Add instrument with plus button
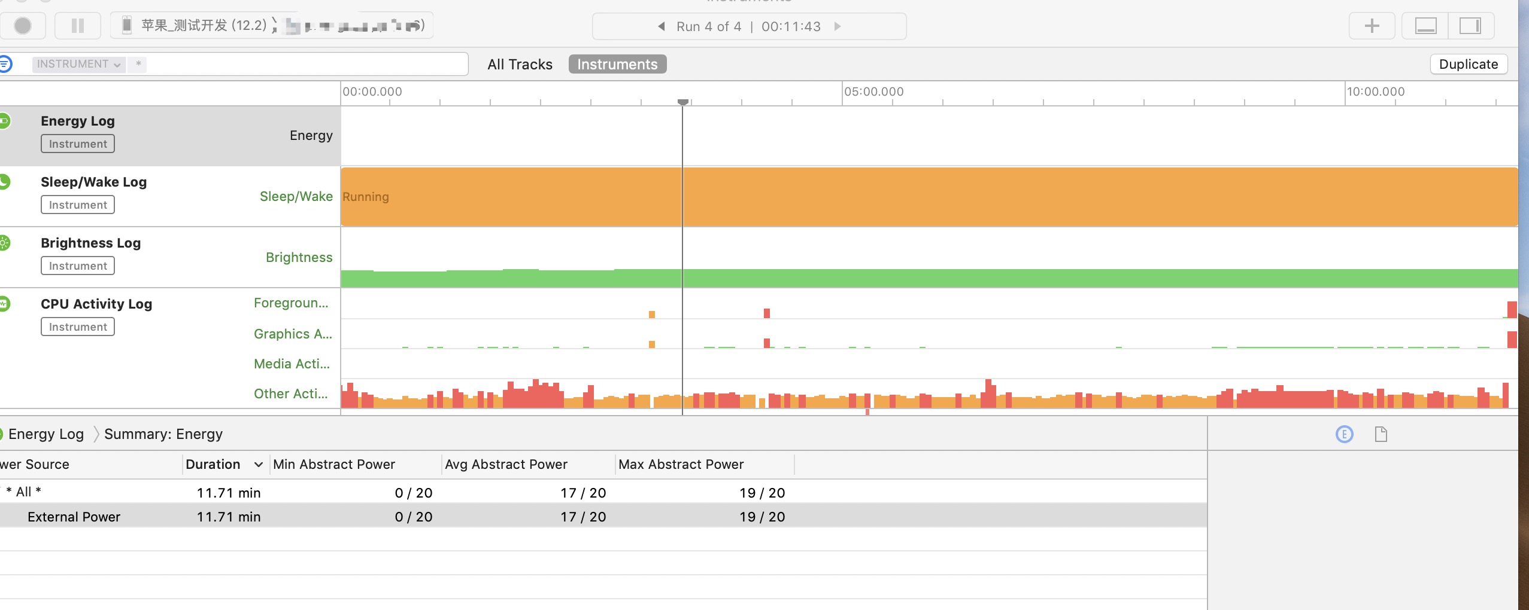Viewport: 1529px width, 610px height. click(1372, 26)
